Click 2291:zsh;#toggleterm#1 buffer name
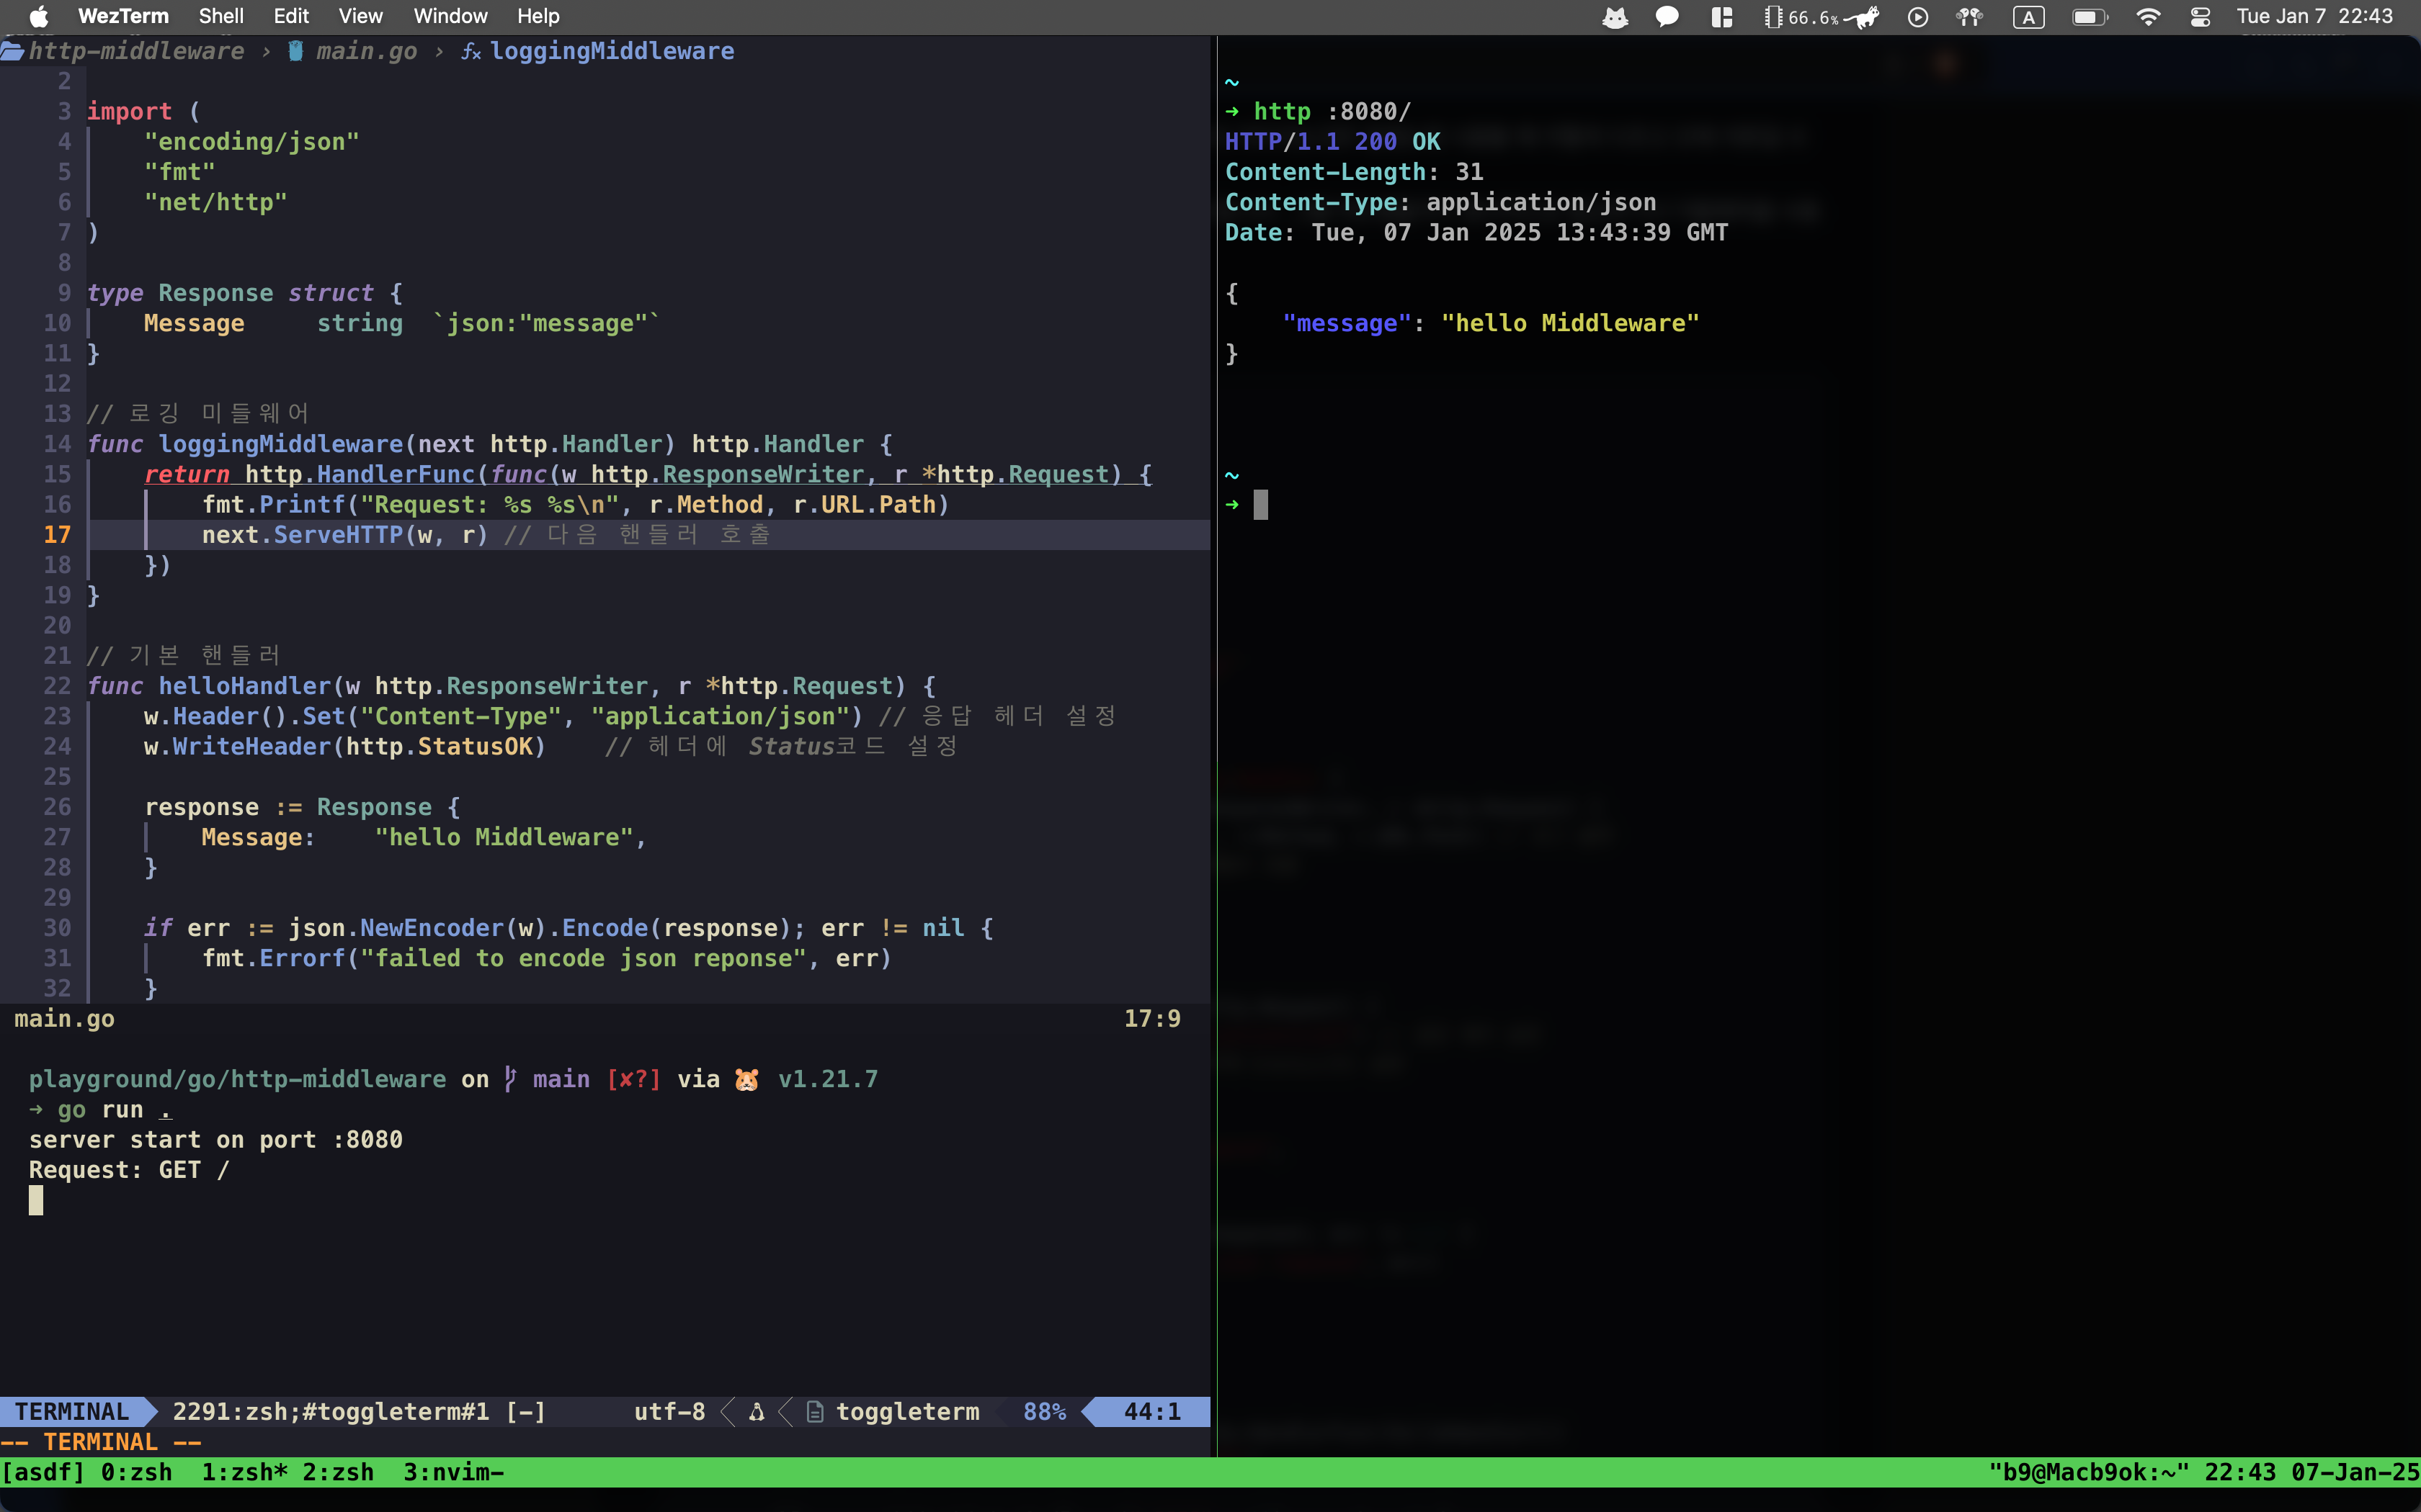Screen dimensions: 2421x1512 pos(331,1412)
